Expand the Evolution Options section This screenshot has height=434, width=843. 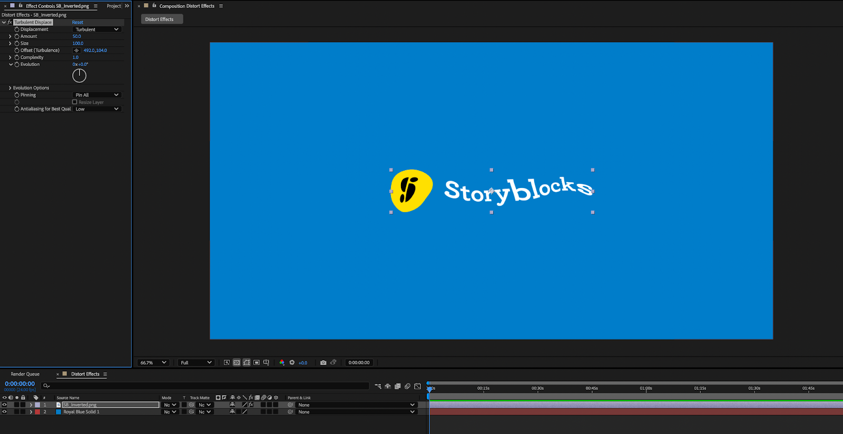10,88
